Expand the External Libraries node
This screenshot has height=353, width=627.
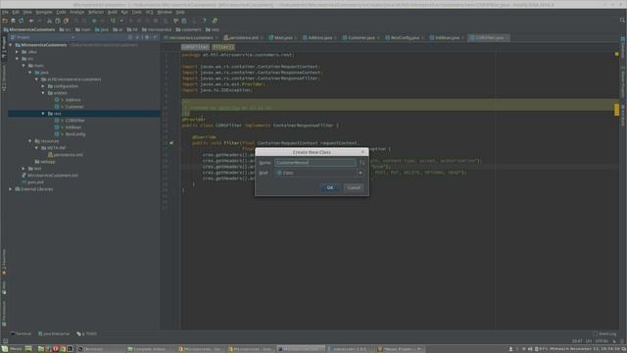(11, 189)
